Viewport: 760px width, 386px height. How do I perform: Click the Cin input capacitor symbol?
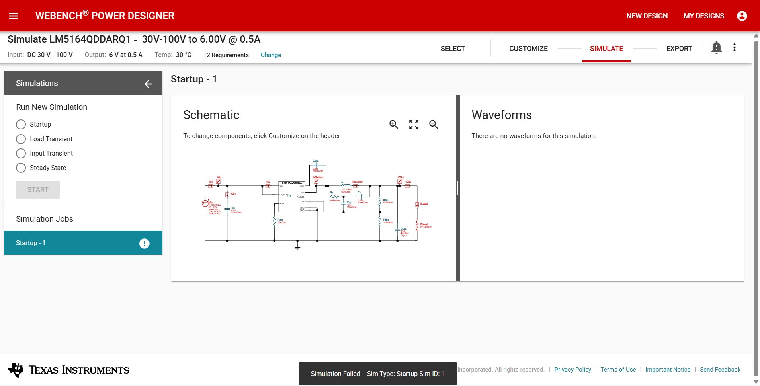[227, 209]
